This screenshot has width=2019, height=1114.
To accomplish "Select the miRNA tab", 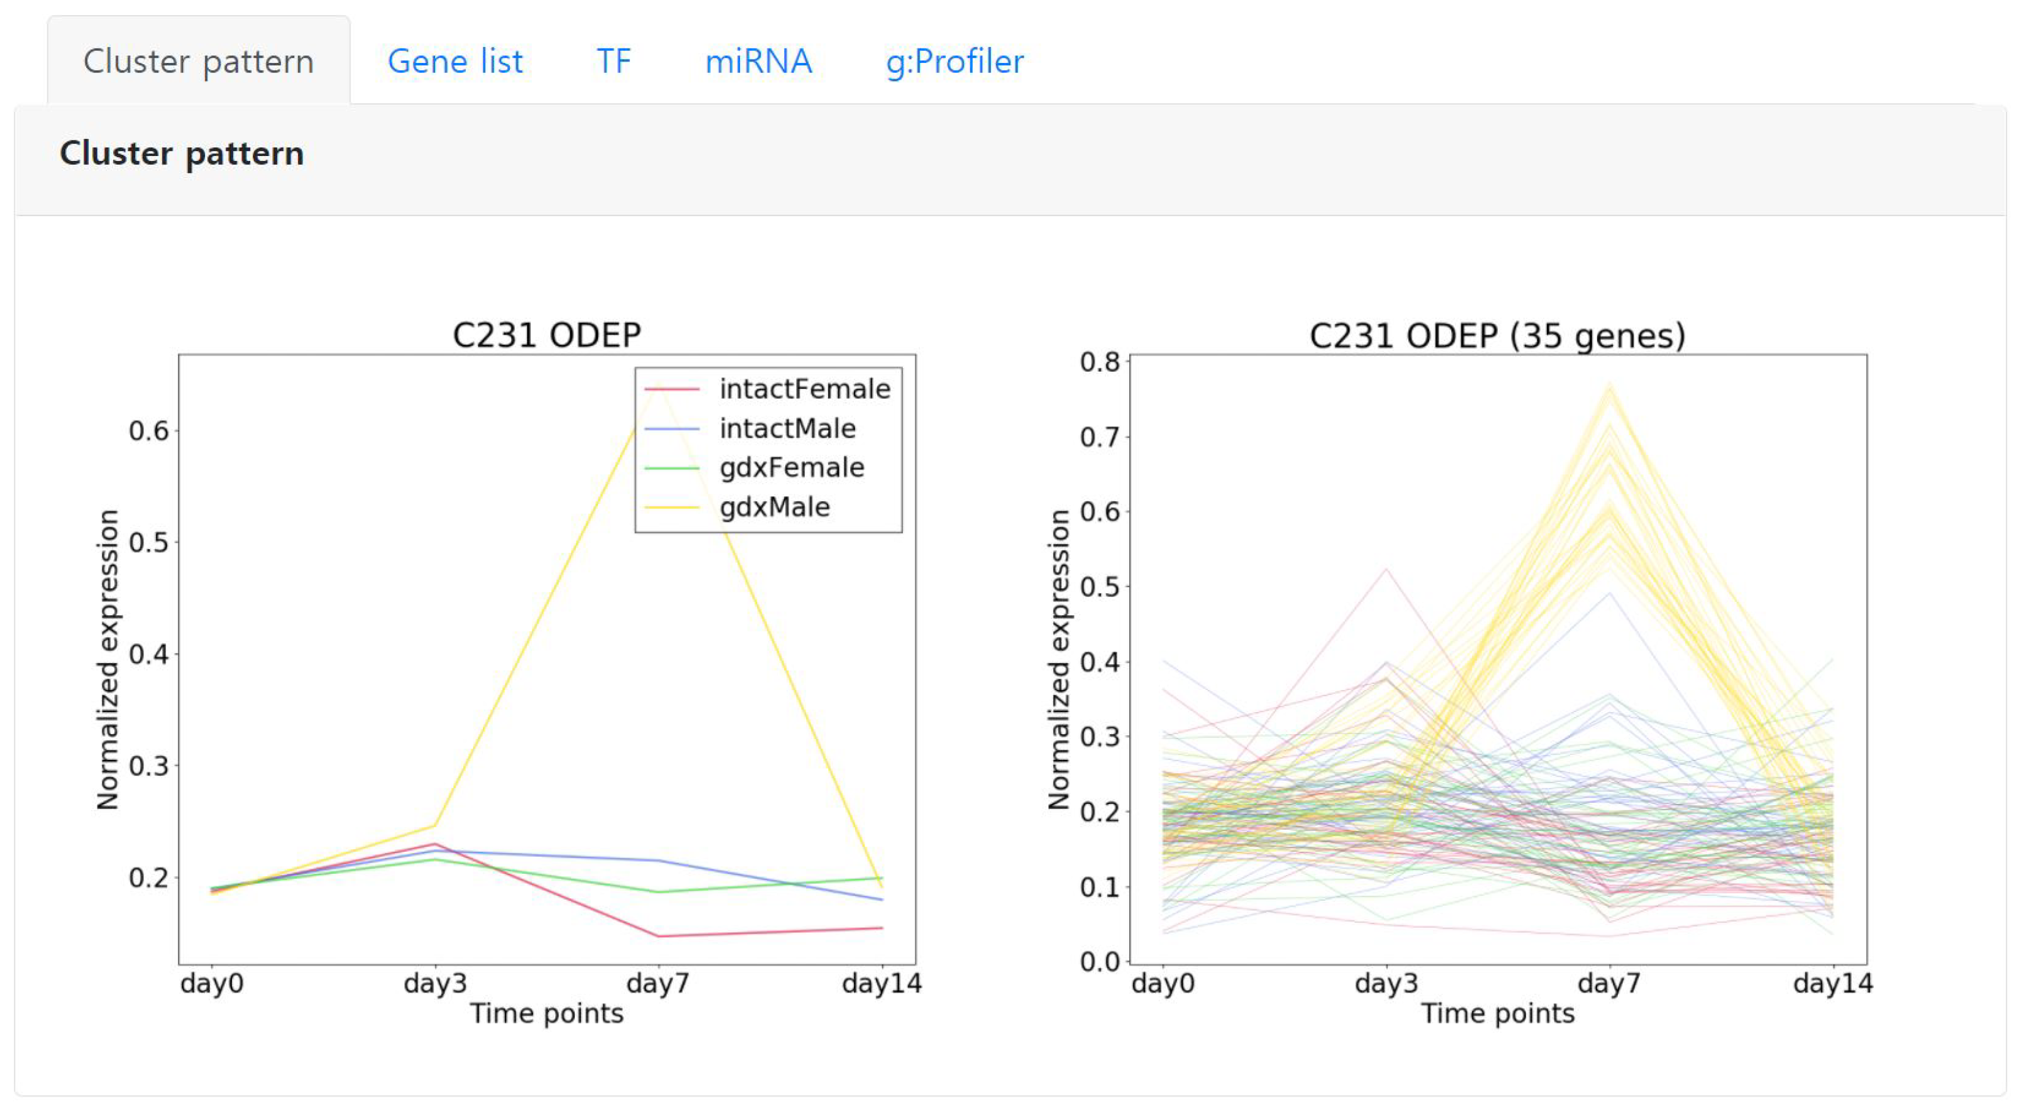I will pos(757,61).
